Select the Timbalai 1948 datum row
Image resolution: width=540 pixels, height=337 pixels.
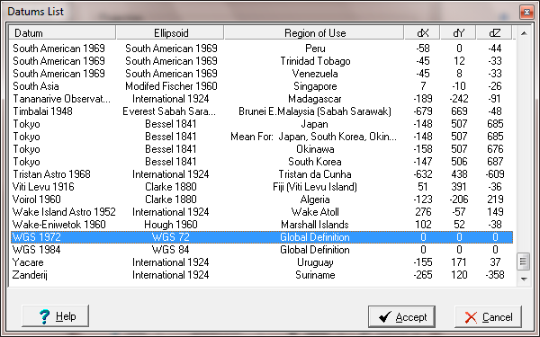coord(262,111)
